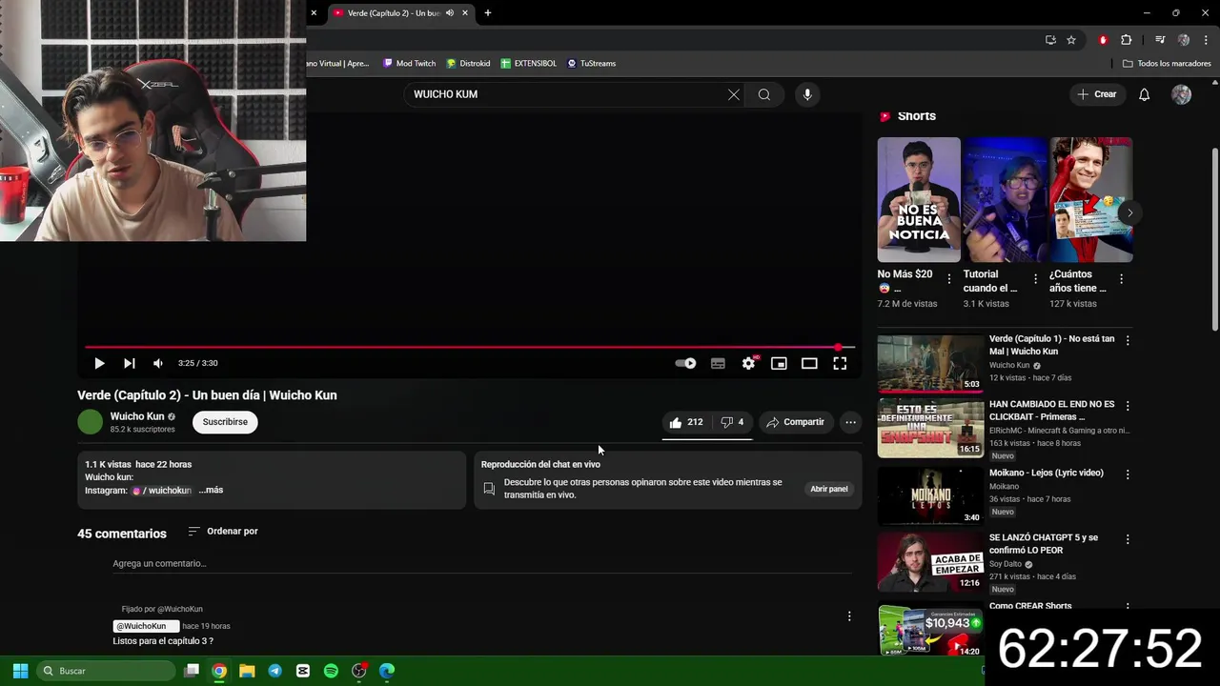Select the Verde (Capítulo 2) tab
This screenshot has width=1220, height=686.
[x=394, y=12]
